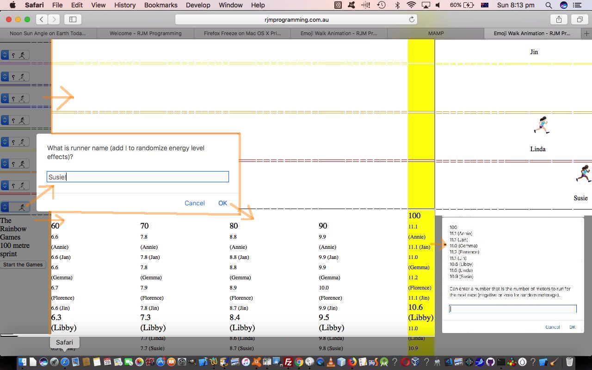Click the running emoji above Linda
This screenshot has width=592, height=370.
[542, 125]
